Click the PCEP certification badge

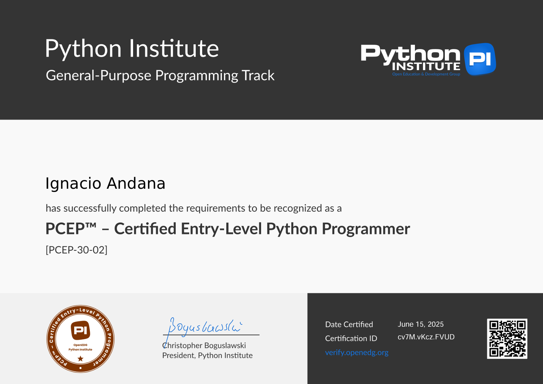tap(80, 338)
